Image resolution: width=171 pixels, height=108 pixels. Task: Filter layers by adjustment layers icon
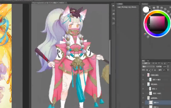pyautogui.click(x=156, y=63)
